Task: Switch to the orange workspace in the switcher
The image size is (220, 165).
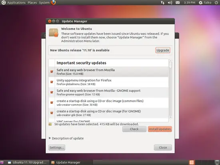Action: 192,162
